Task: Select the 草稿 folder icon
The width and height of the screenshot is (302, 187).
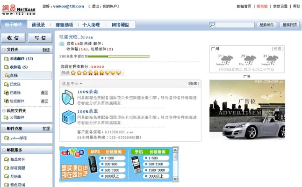Action: coord(7,75)
